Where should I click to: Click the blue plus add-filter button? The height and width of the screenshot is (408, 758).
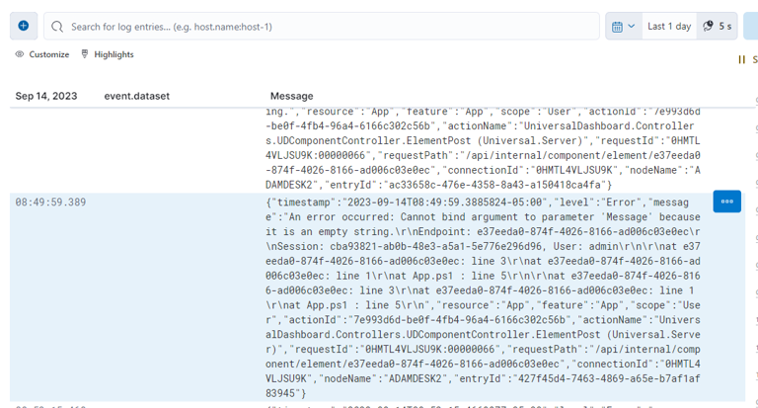pyautogui.click(x=24, y=26)
